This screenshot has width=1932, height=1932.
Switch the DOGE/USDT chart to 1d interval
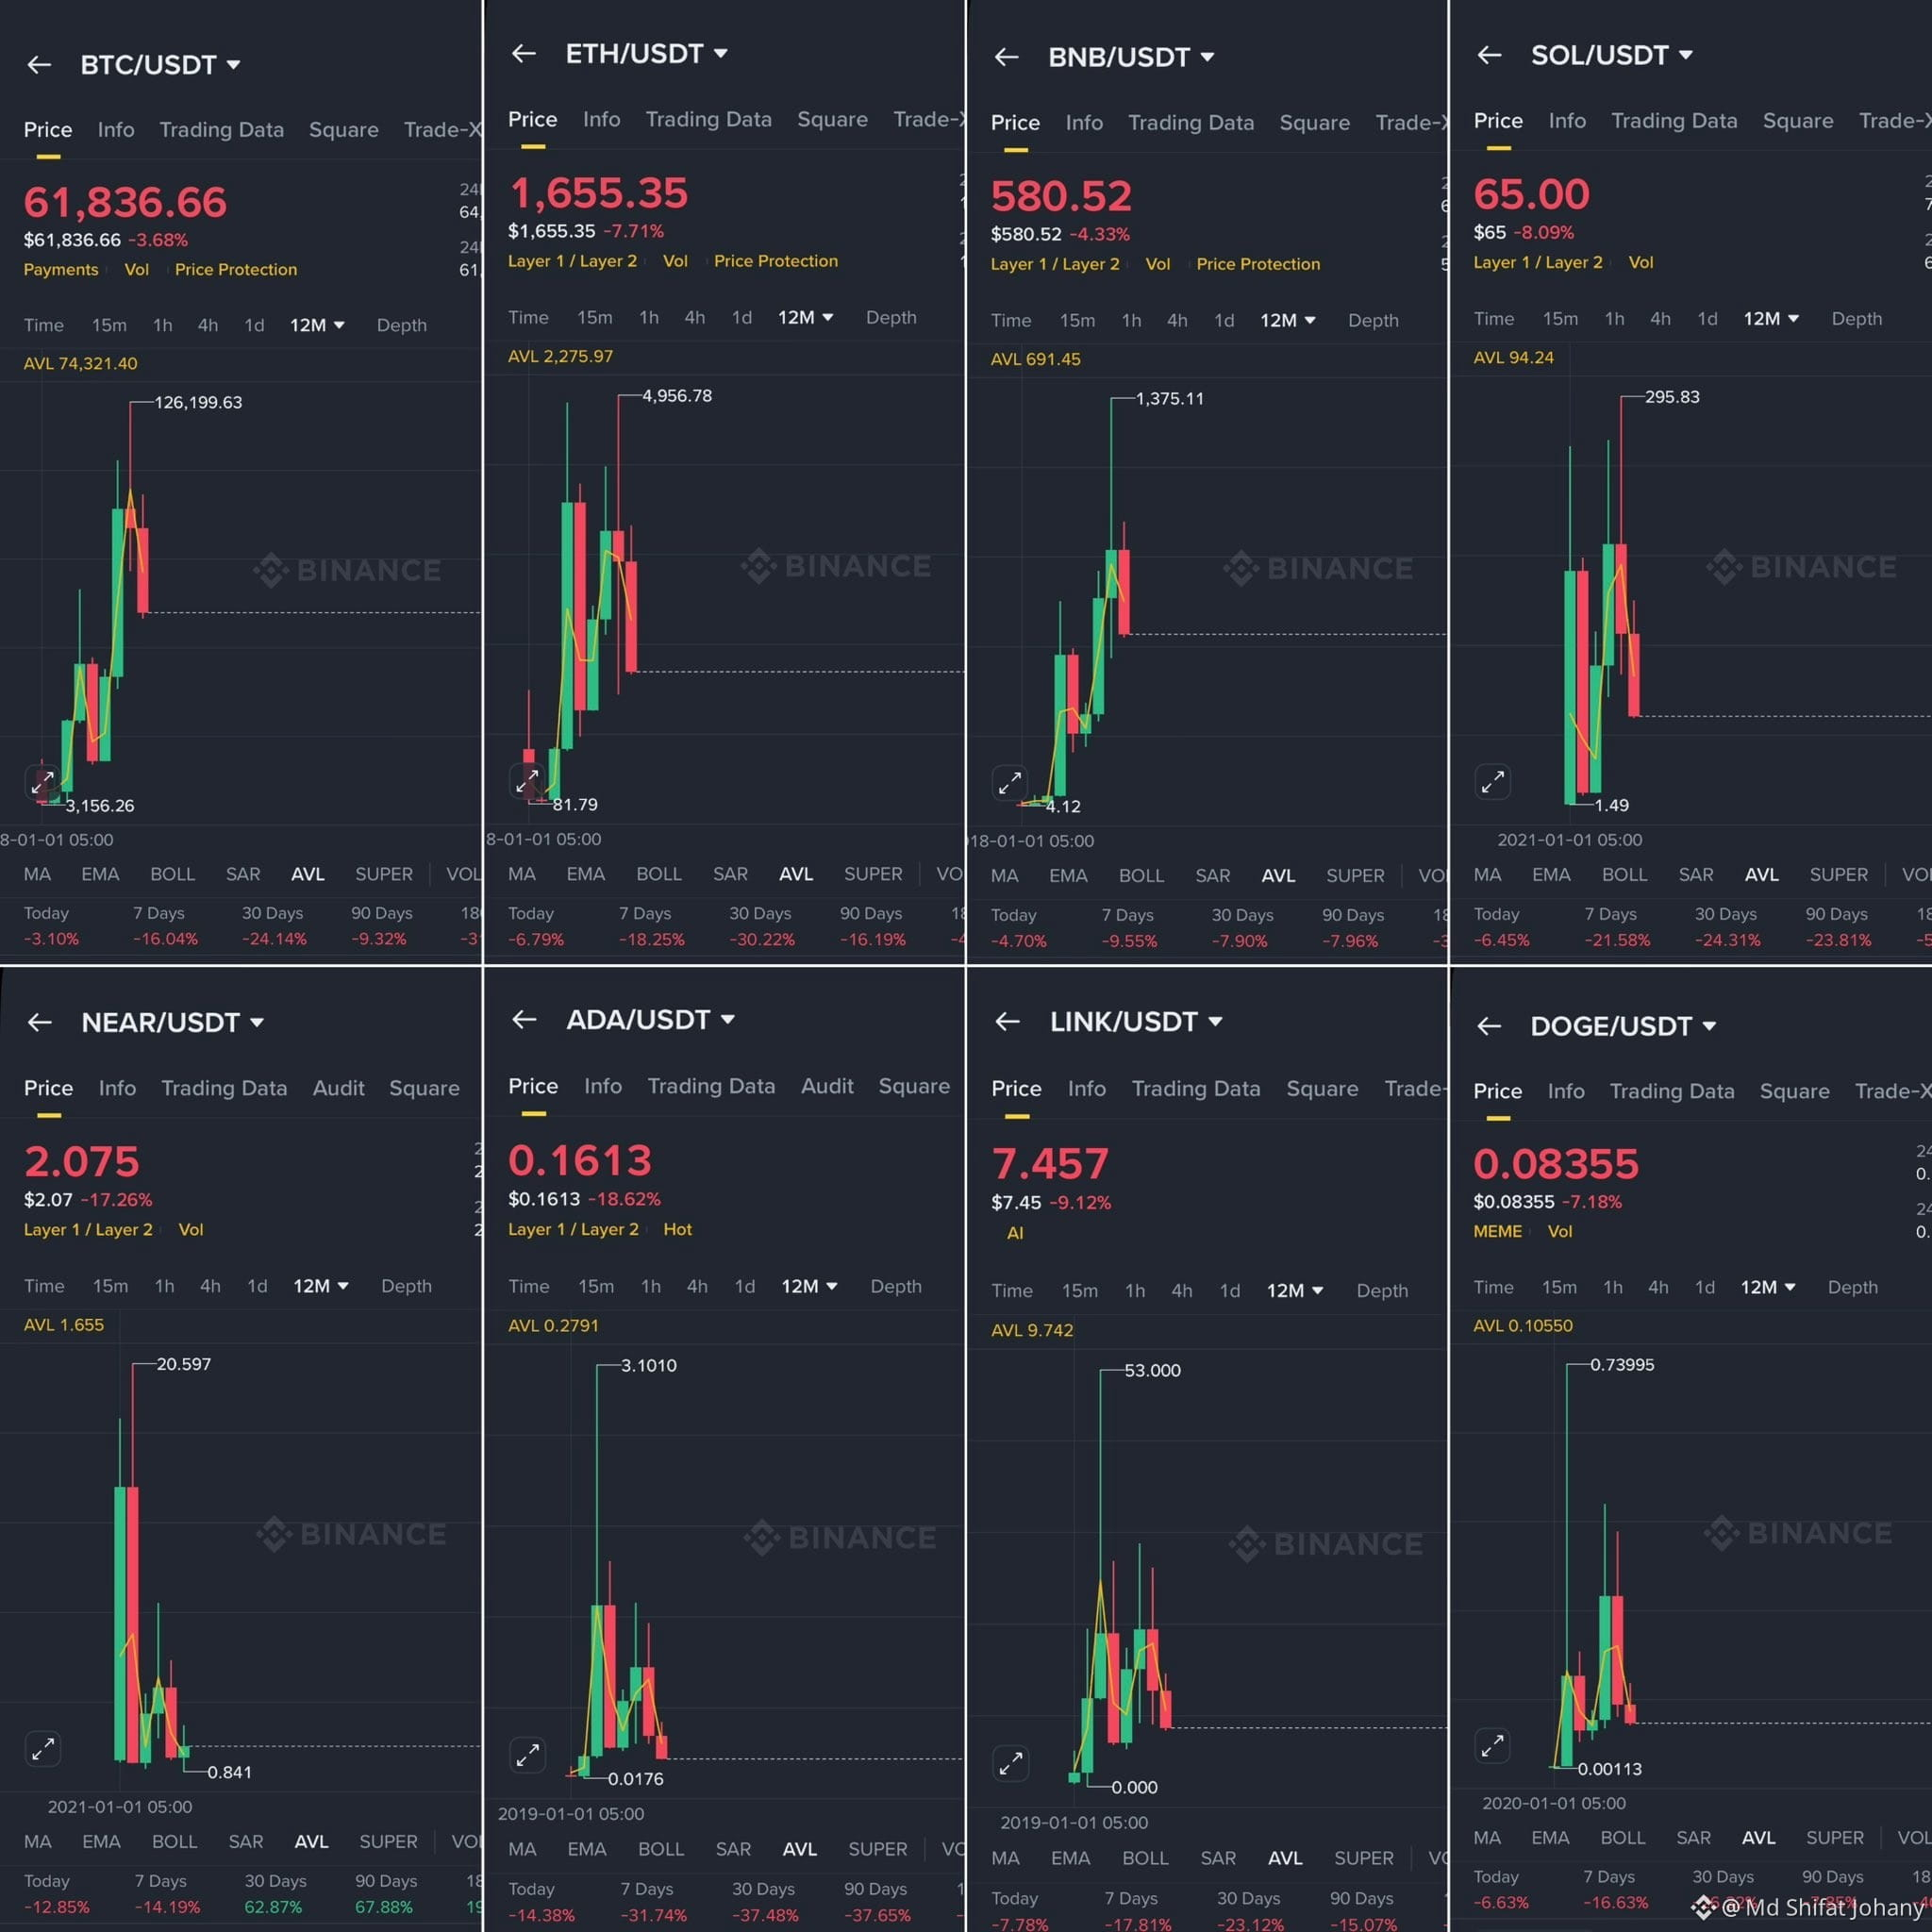[x=1705, y=1287]
